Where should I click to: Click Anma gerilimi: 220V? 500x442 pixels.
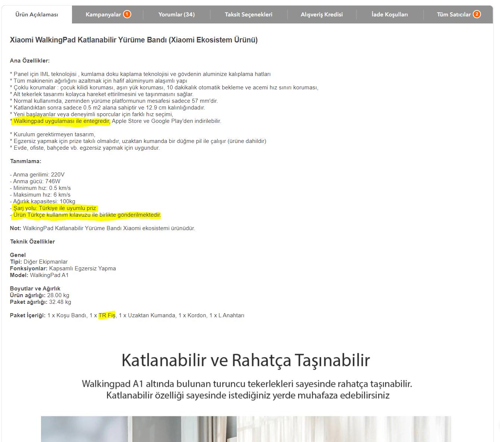[x=37, y=175]
